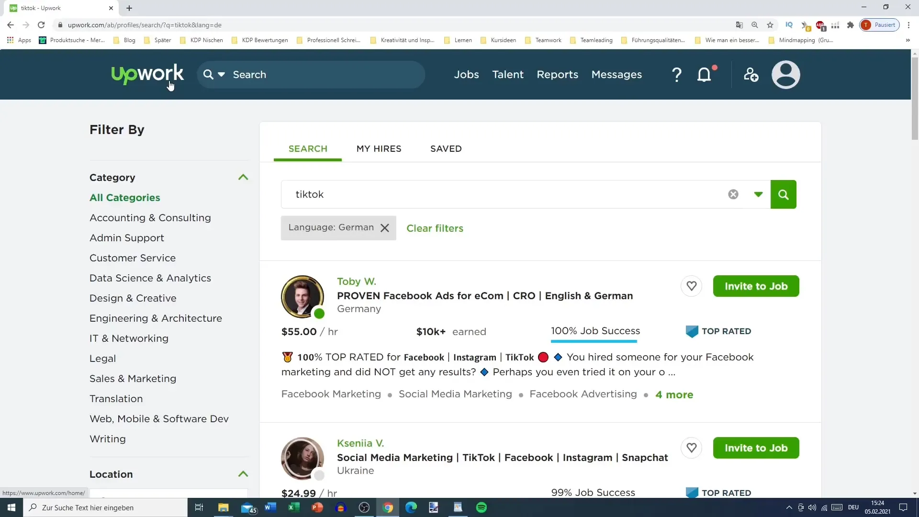Image resolution: width=919 pixels, height=517 pixels.
Task: Open the notifications bell
Action: (x=704, y=75)
